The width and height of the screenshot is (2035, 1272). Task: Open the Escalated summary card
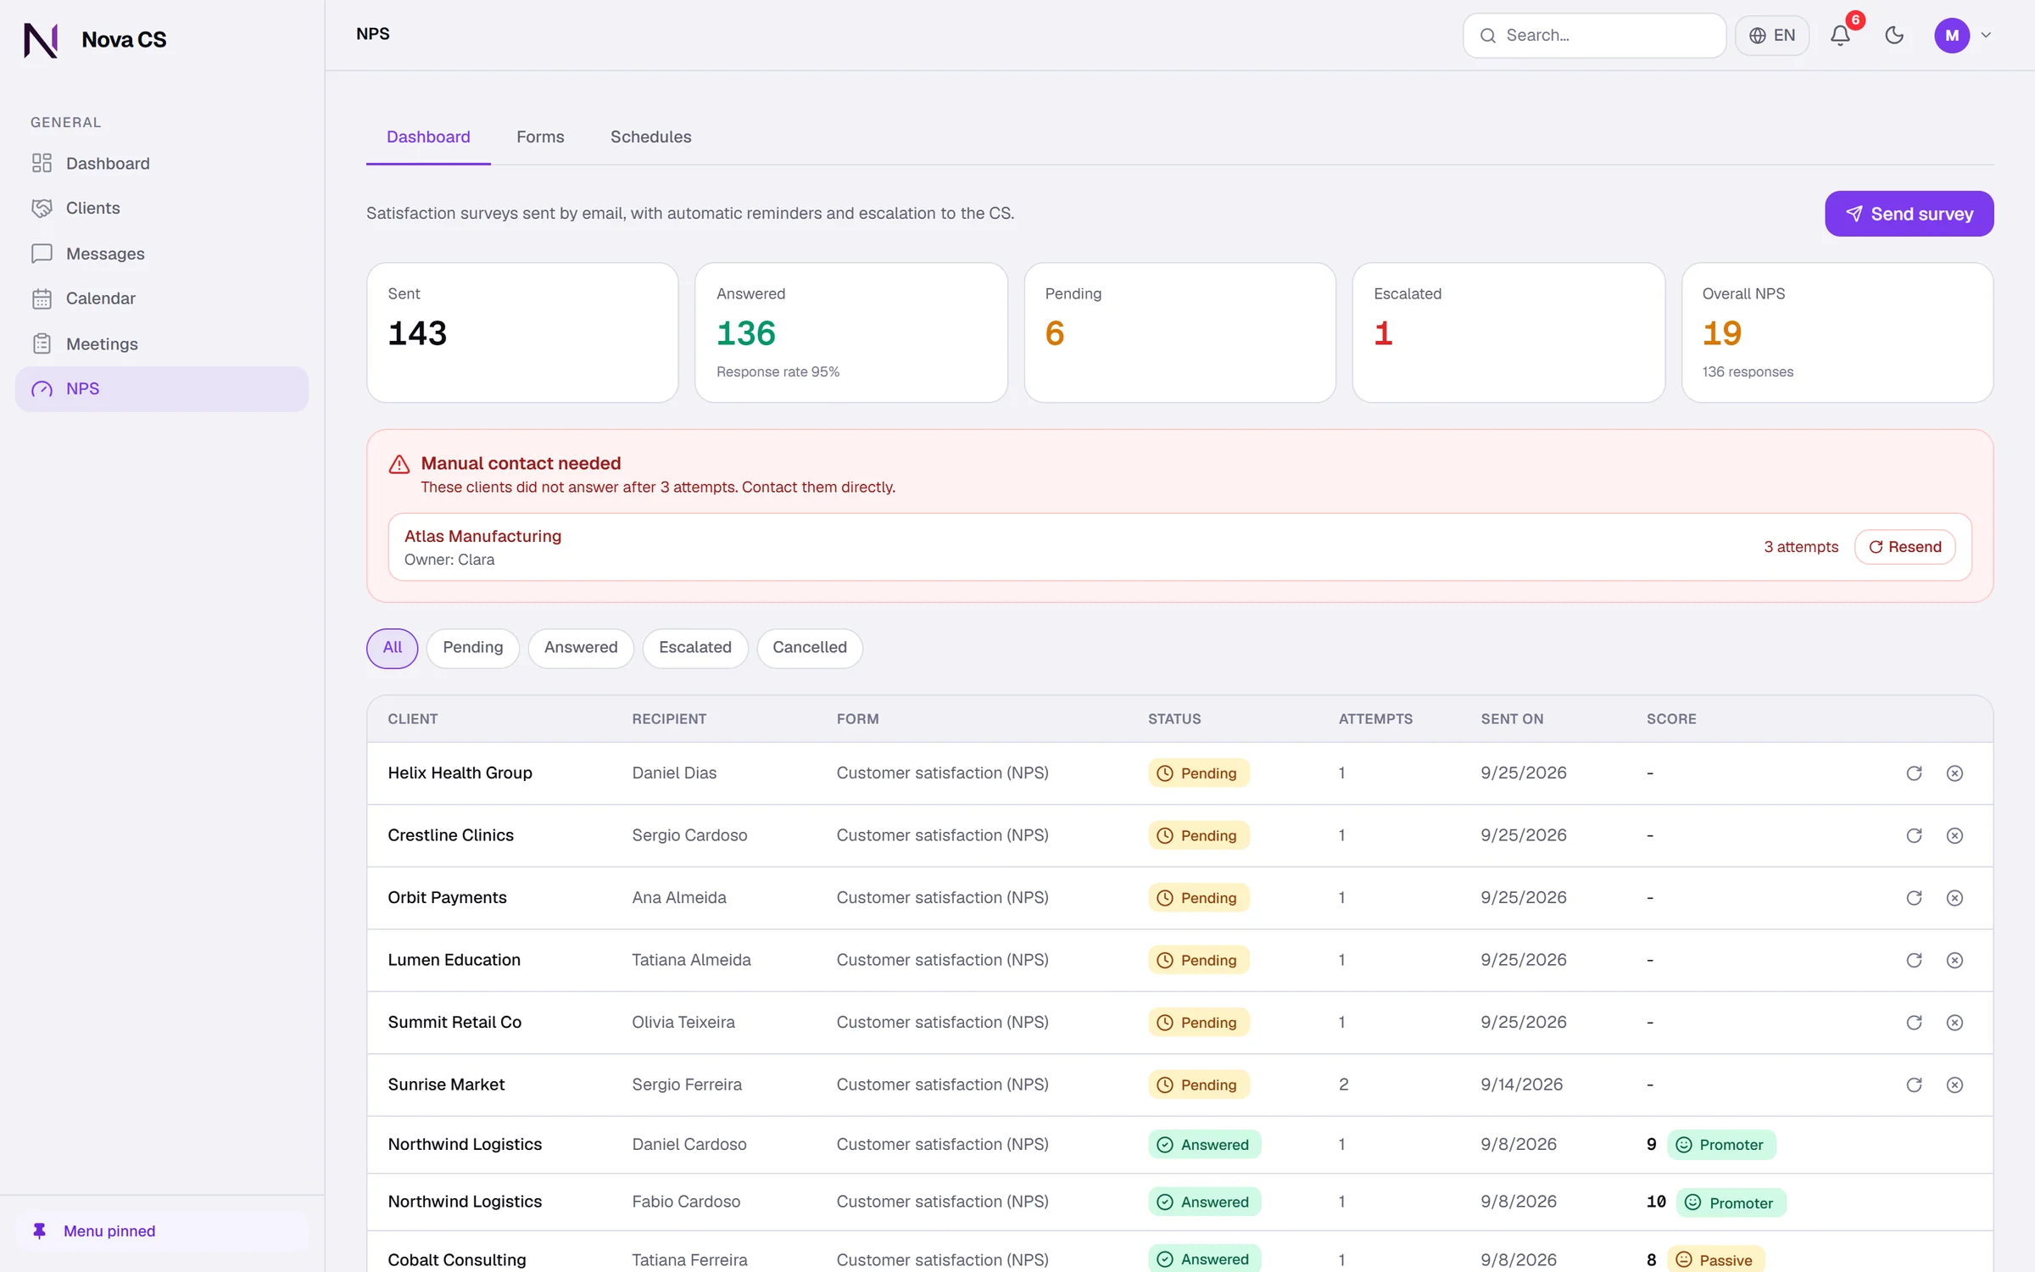pos(1508,332)
